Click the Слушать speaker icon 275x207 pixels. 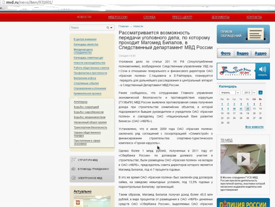(x=262, y=71)
